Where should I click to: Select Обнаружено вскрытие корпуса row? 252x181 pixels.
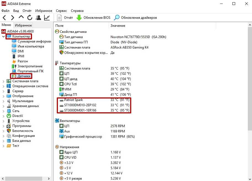tap(87, 53)
